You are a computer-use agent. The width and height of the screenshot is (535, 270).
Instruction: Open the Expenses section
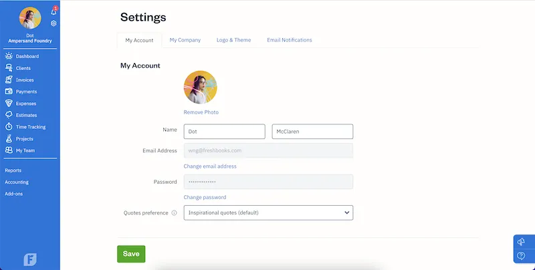click(x=26, y=104)
